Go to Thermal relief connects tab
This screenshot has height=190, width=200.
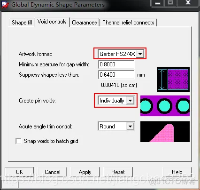(128, 23)
